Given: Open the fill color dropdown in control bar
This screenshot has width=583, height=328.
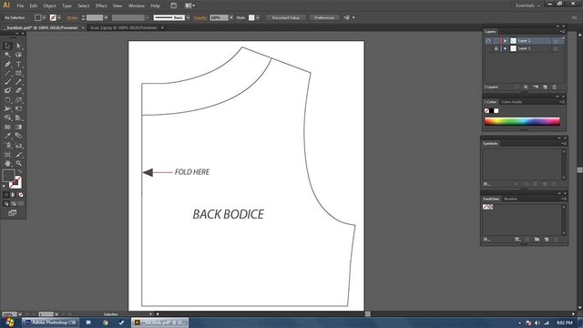Looking at the screenshot, I should coord(44,17).
